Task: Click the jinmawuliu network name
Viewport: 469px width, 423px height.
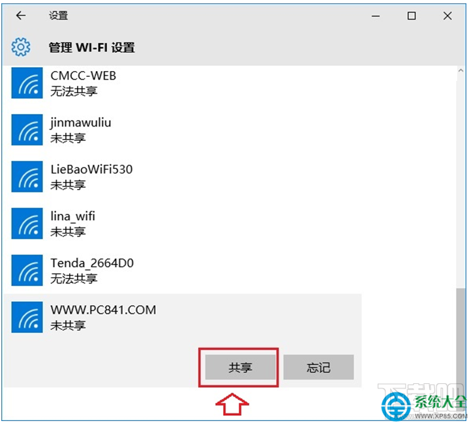Action: pos(81,123)
